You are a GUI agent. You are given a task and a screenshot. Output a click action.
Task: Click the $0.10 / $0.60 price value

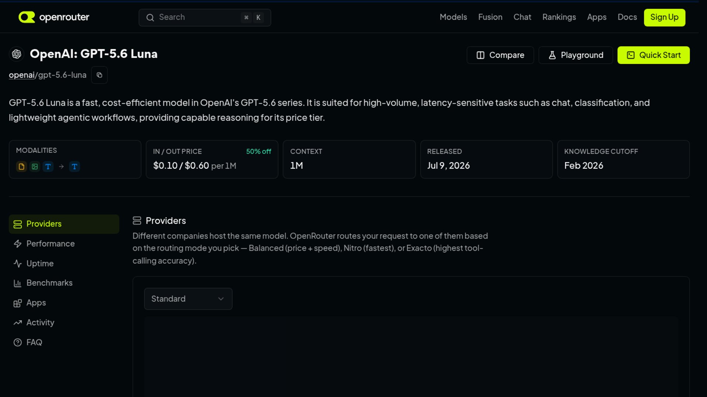[x=181, y=166]
